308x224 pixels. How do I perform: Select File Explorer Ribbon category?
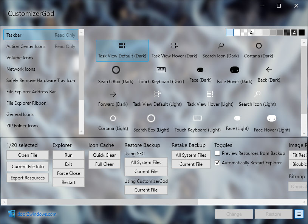pos(41,103)
